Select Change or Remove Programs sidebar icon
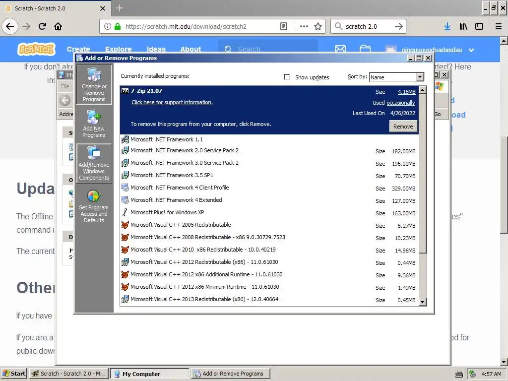The image size is (508, 381). tap(94, 84)
